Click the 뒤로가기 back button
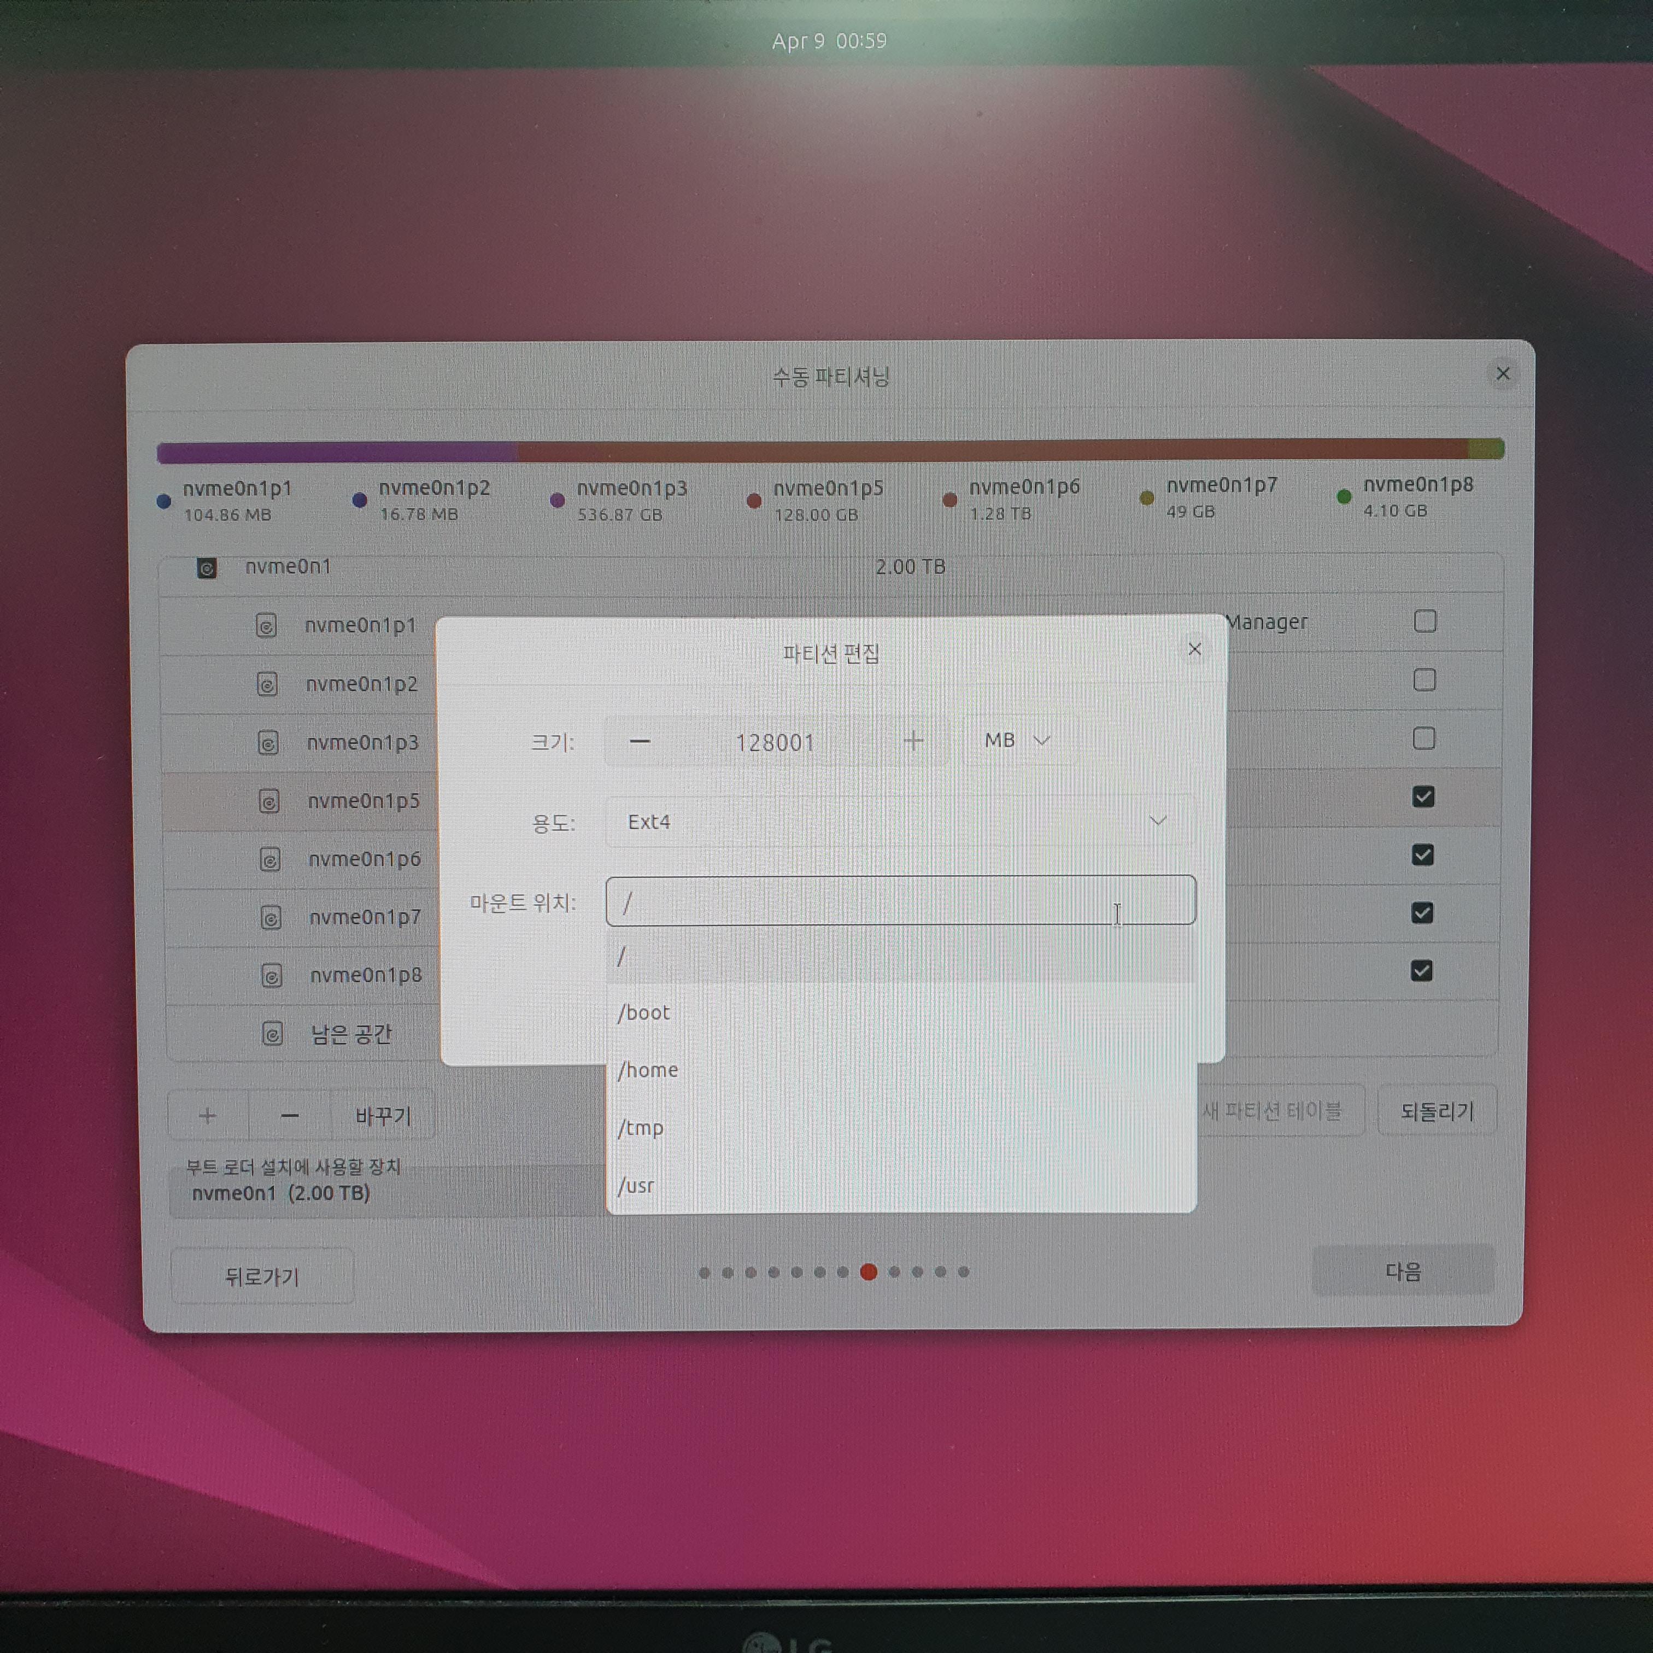Viewport: 1653px width, 1653px height. (262, 1276)
